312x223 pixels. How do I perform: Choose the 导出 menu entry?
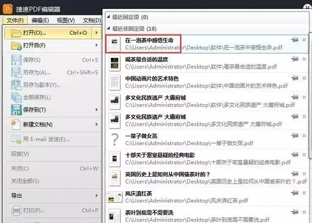point(53,196)
